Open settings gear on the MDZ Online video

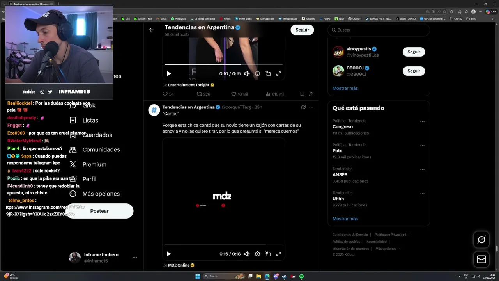coord(257,254)
